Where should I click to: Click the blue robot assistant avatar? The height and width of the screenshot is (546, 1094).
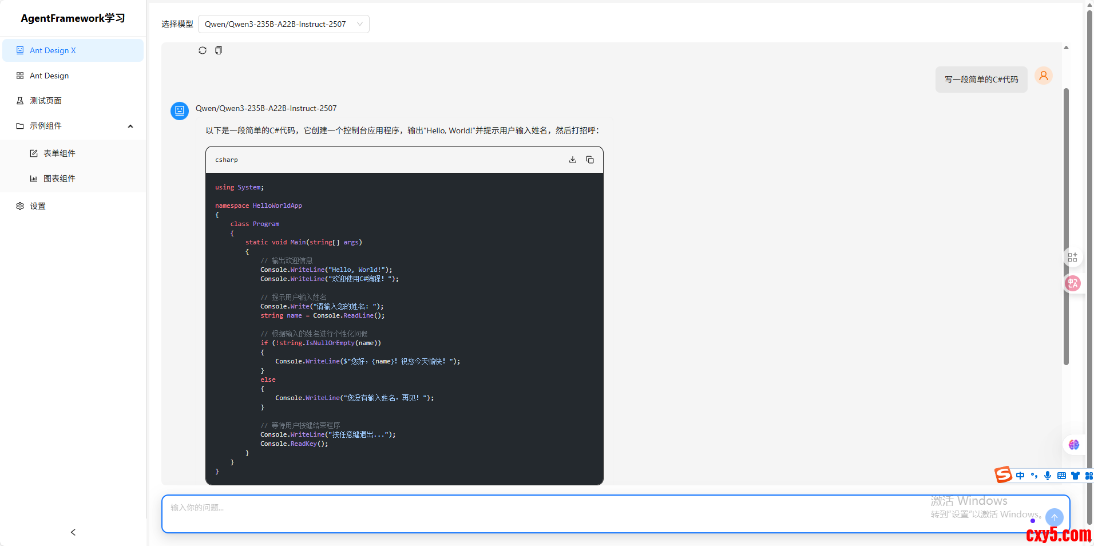[180, 110]
